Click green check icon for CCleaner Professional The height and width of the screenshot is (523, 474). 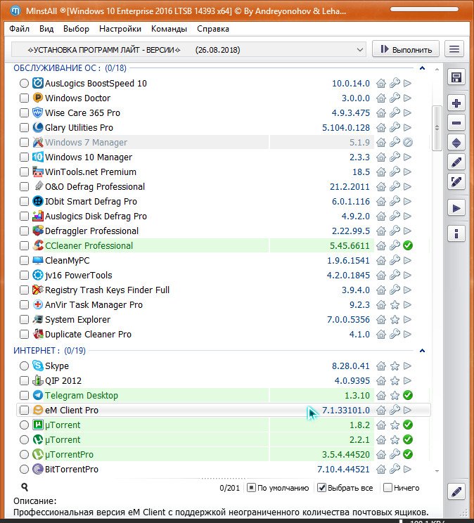[x=408, y=246]
